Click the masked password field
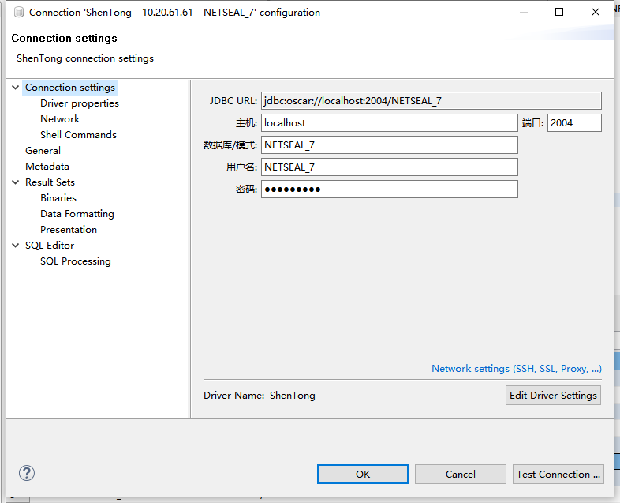This screenshot has width=620, height=503. coord(389,190)
